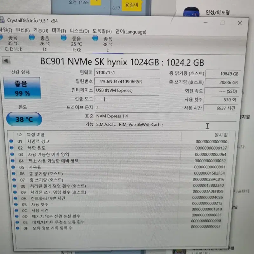Viewport: 254px width, 254px height.
Task: Click the blue status orb for F: G: disk
Action: point(63,37)
